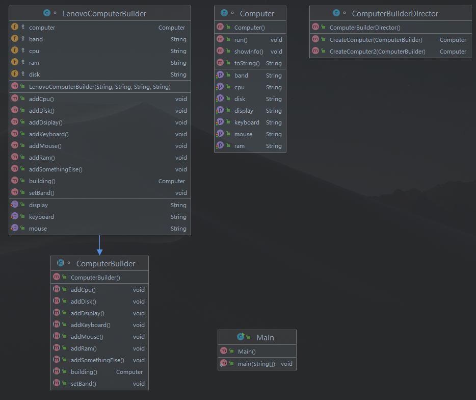476x400 pixels.
Task: Click the Computer class icon in header
Action: tap(224, 13)
